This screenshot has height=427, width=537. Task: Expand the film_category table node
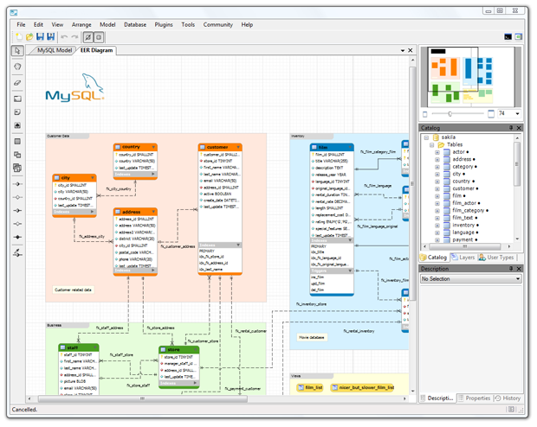pos(437,211)
